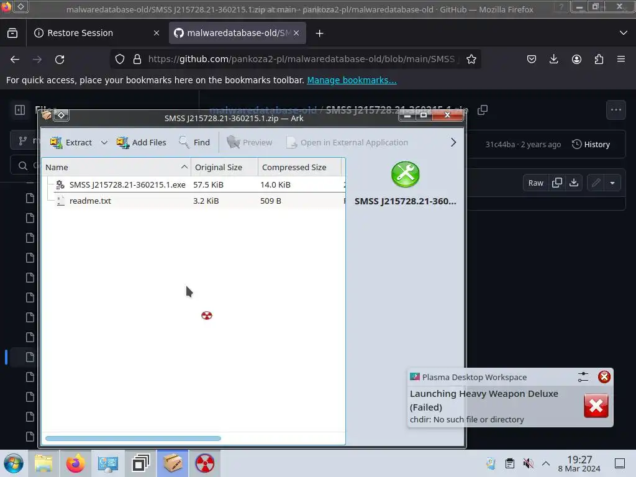Open file manager from taskbar
This screenshot has width=636, height=477.
click(43, 463)
